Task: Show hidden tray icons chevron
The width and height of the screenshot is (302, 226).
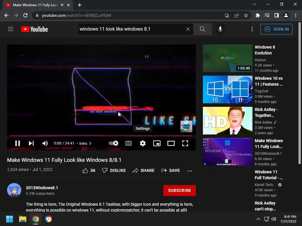Action: [258, 219]
